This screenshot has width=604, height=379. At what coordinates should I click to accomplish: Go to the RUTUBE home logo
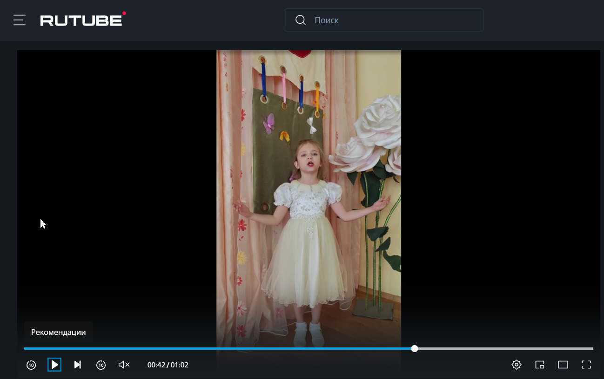pyautogui.click(x=83, y=20)
